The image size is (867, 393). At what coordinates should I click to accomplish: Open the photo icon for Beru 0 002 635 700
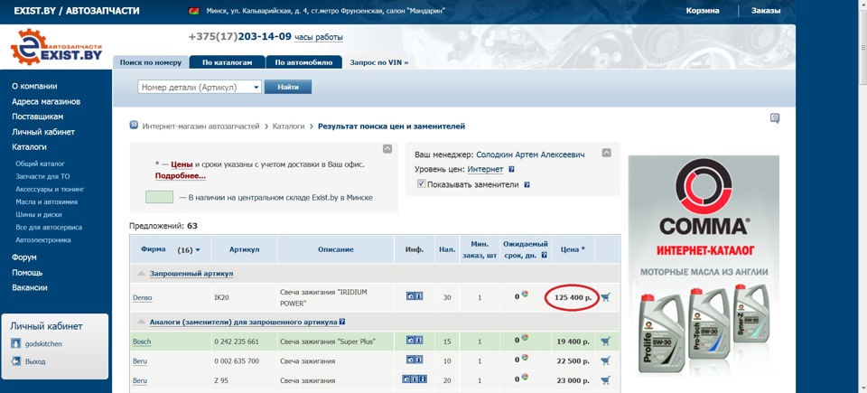(410, 360)
